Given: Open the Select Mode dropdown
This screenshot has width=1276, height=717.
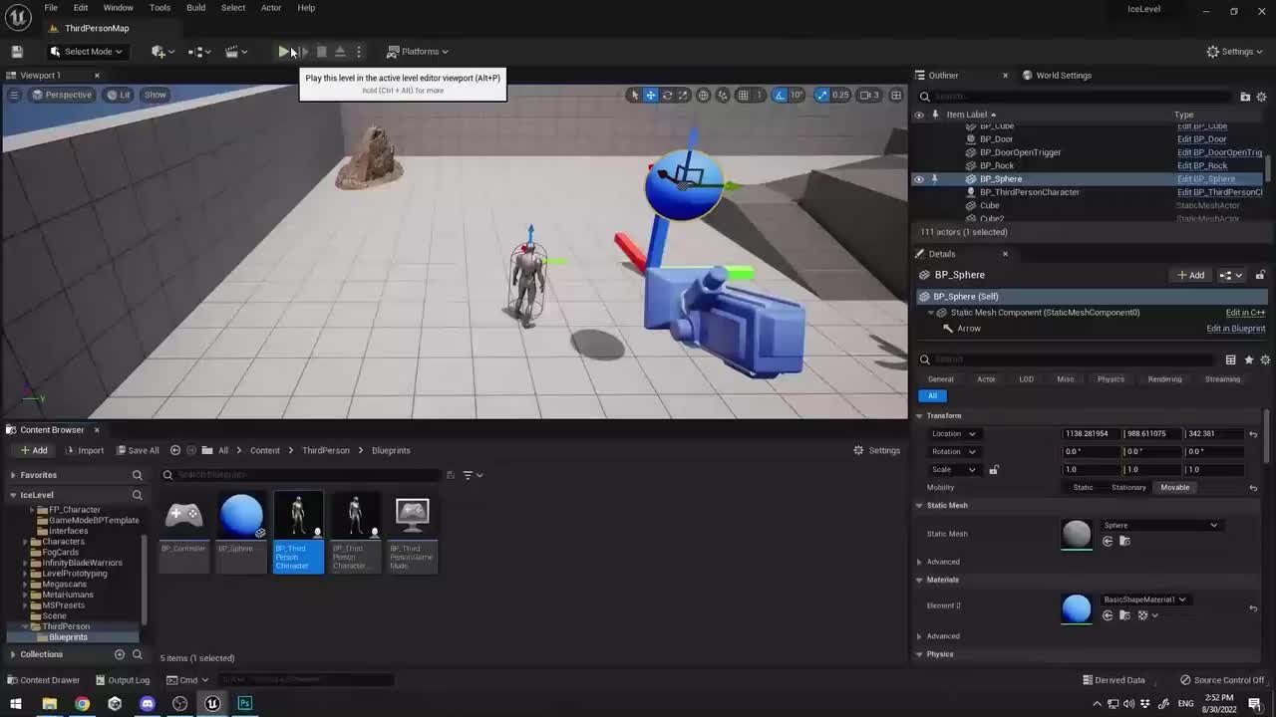Looking at the screenshot, I should 86,52.
